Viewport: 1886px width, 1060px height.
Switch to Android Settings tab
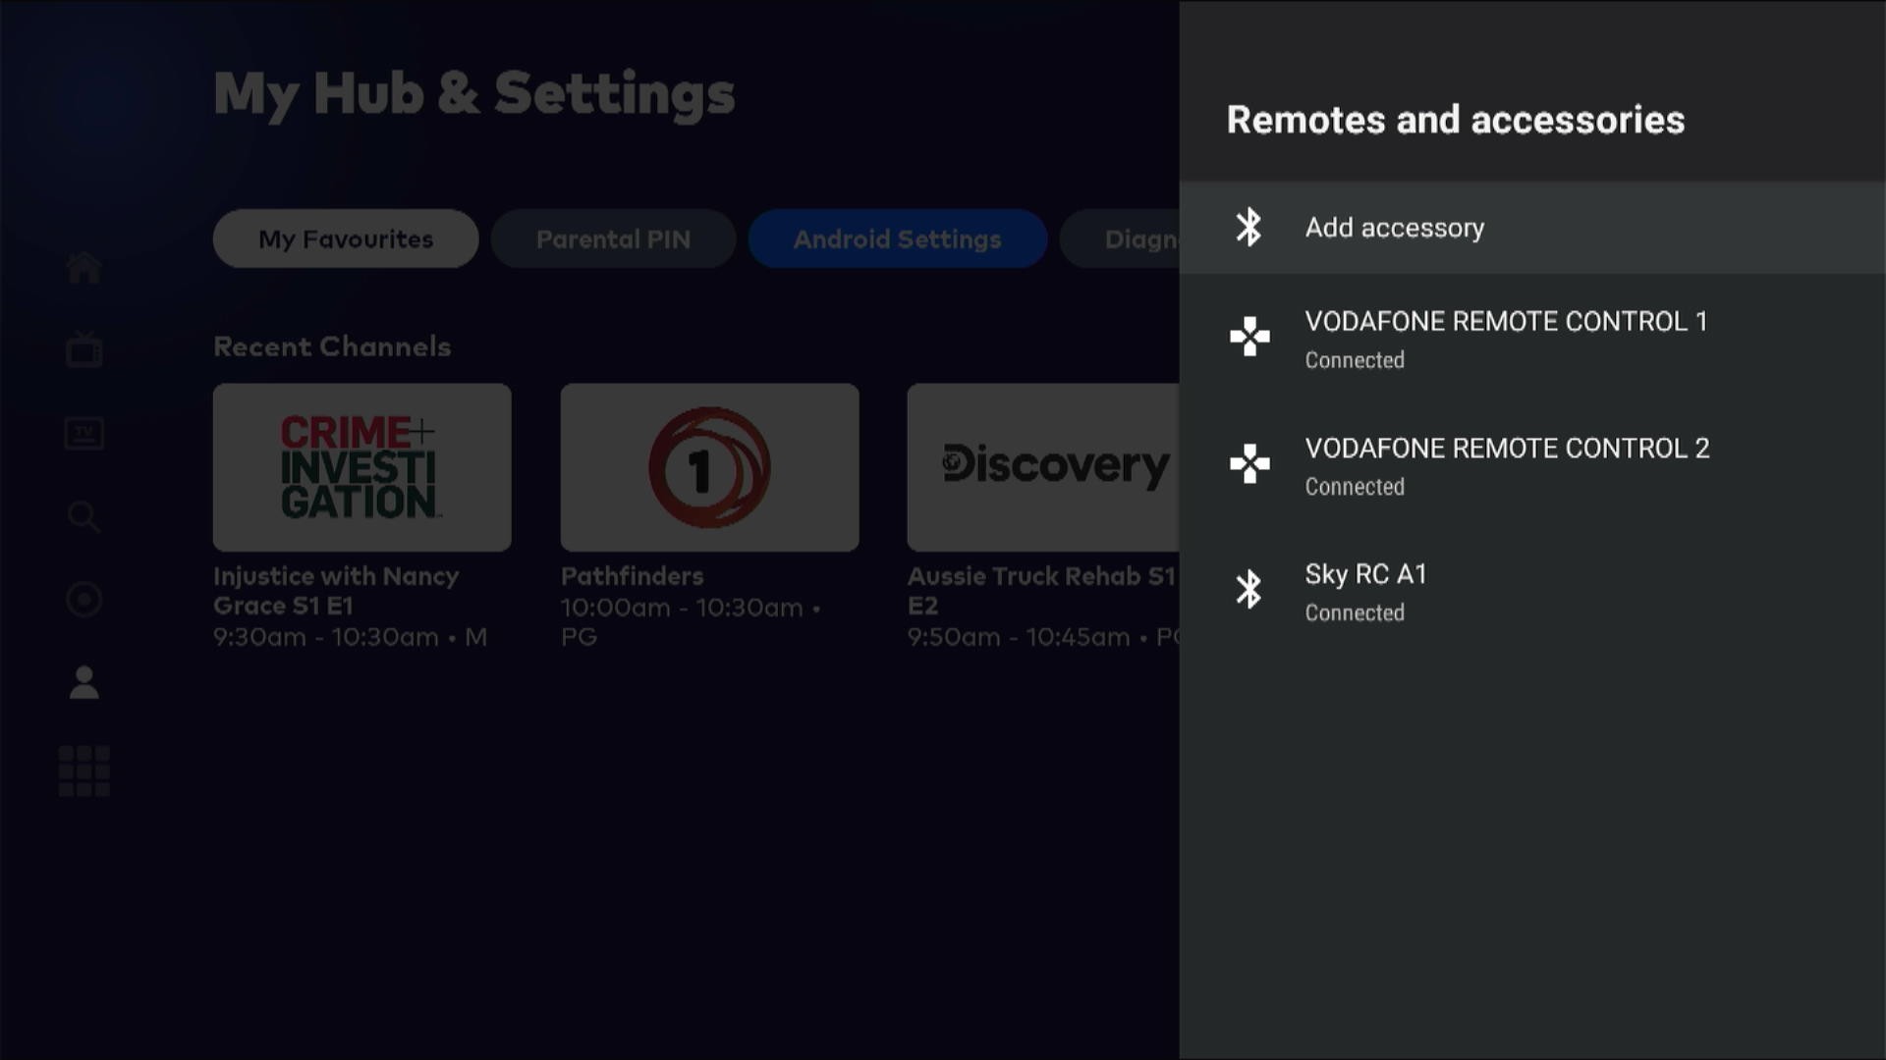[898, 238]
